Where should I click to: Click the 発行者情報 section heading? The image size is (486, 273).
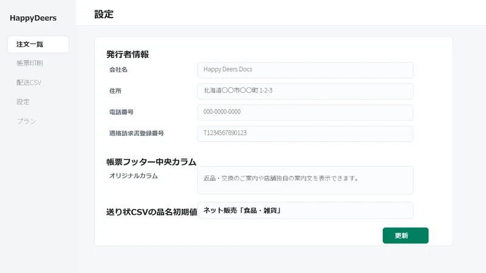click(x=128, y=55)
